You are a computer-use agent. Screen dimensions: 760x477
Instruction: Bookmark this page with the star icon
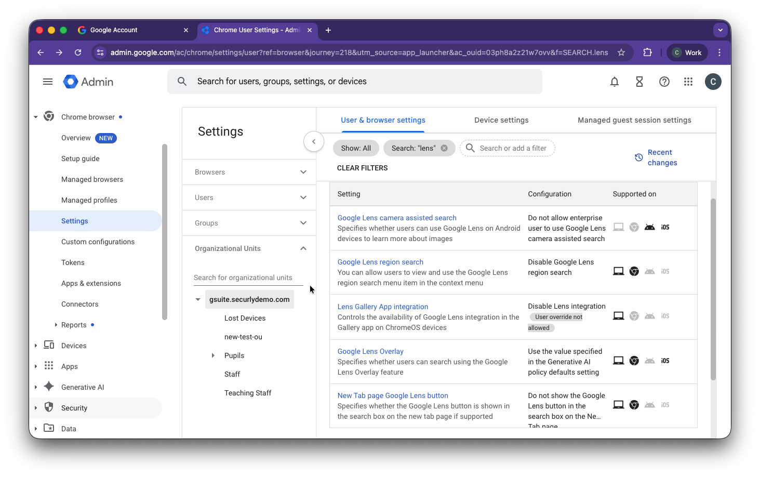pyautogui.click(x=621, y=52)
